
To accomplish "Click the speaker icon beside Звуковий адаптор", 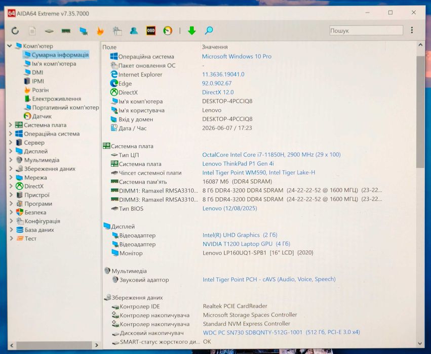I will (x=115, y=279).
